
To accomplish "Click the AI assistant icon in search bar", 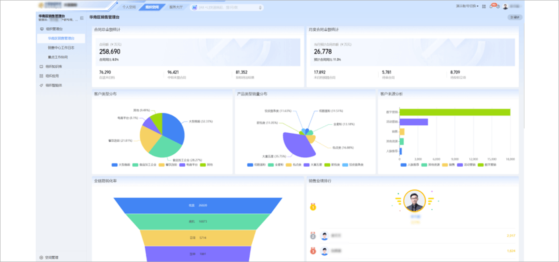I will 195,8.
